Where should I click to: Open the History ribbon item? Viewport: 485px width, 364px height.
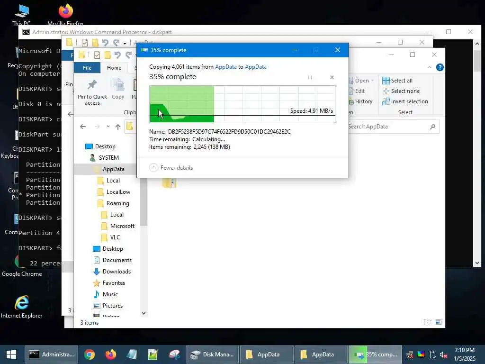(360, 101)
